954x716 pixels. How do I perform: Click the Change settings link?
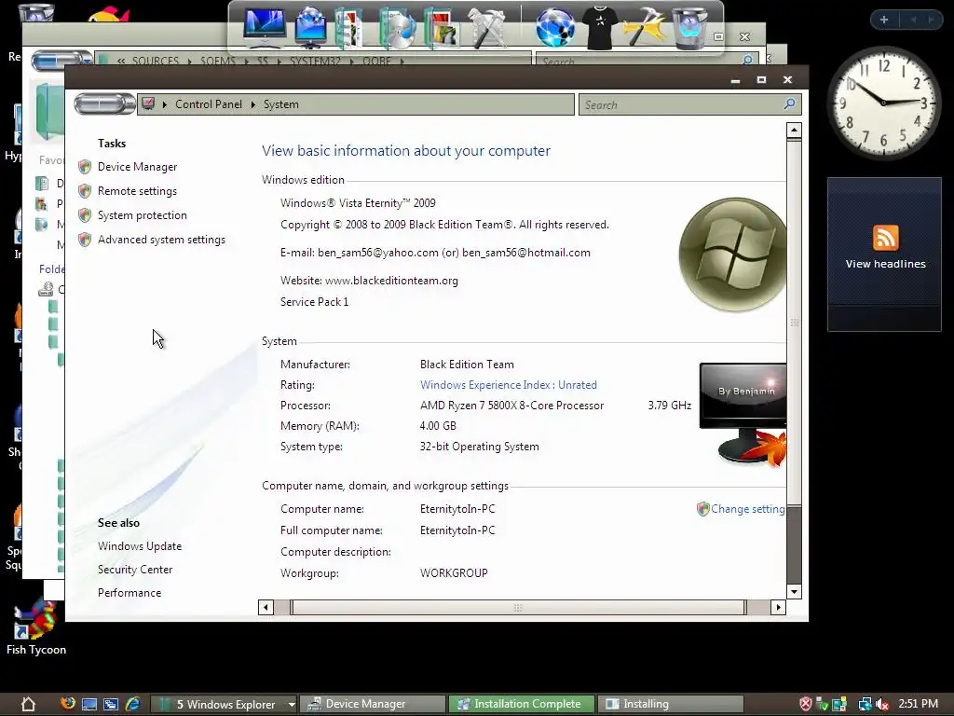pyautogui.click(x=748, y=509)
